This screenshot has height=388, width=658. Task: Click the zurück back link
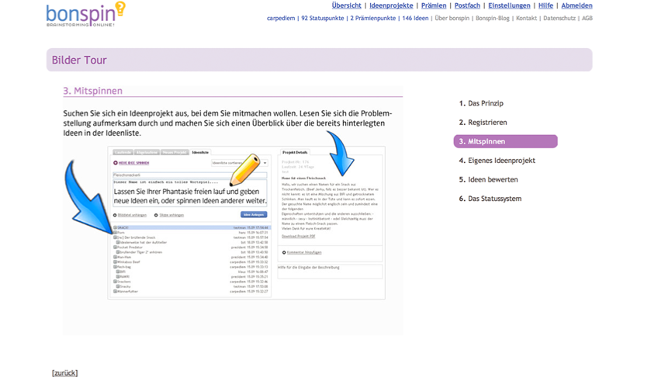coord(64,373)
